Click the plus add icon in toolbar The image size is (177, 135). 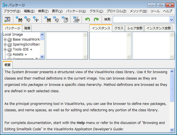pyautogui.click(x=36, y=19)
